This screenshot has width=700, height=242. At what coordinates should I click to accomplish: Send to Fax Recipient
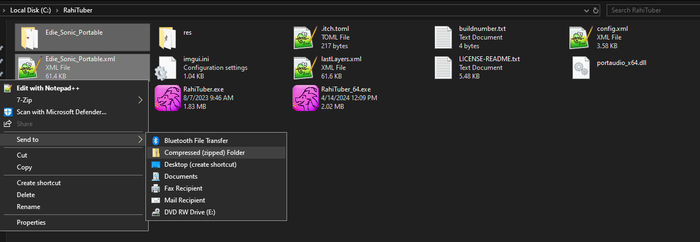tap(216, 188)
